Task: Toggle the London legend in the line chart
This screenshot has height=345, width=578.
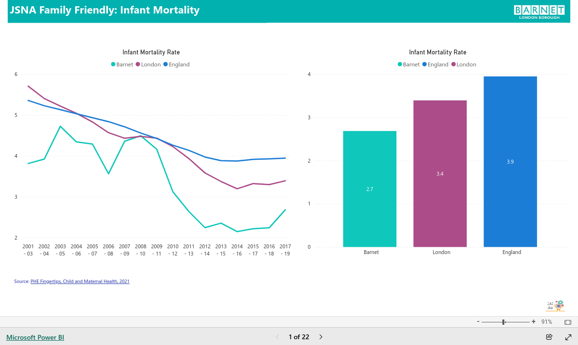Action: pyautogui.click(x=148, y=64)
